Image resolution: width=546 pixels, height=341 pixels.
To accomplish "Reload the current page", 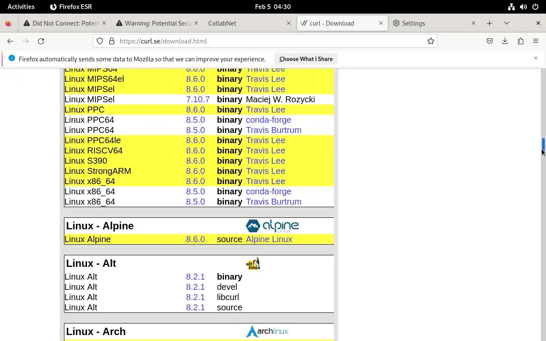I will click(41, 41).
